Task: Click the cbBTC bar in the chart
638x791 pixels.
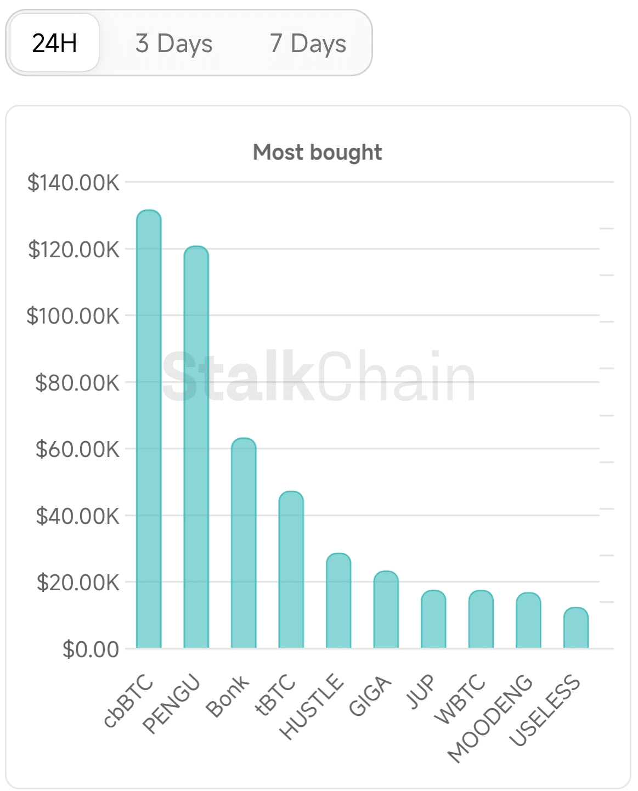Action: (149, 429)
